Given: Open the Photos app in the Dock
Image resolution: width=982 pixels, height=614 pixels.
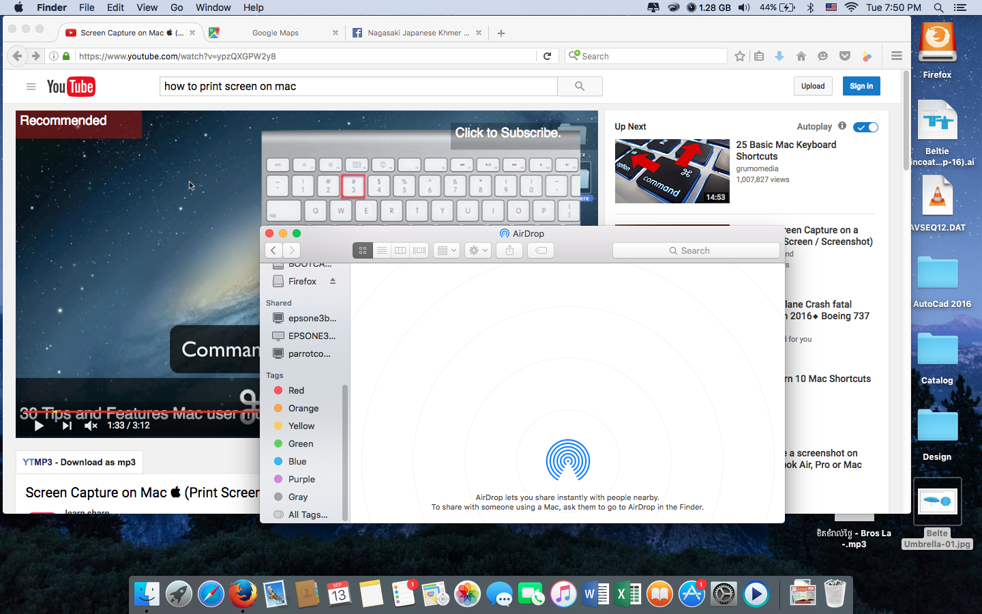Looking at the screenshot, I should 467,594.
